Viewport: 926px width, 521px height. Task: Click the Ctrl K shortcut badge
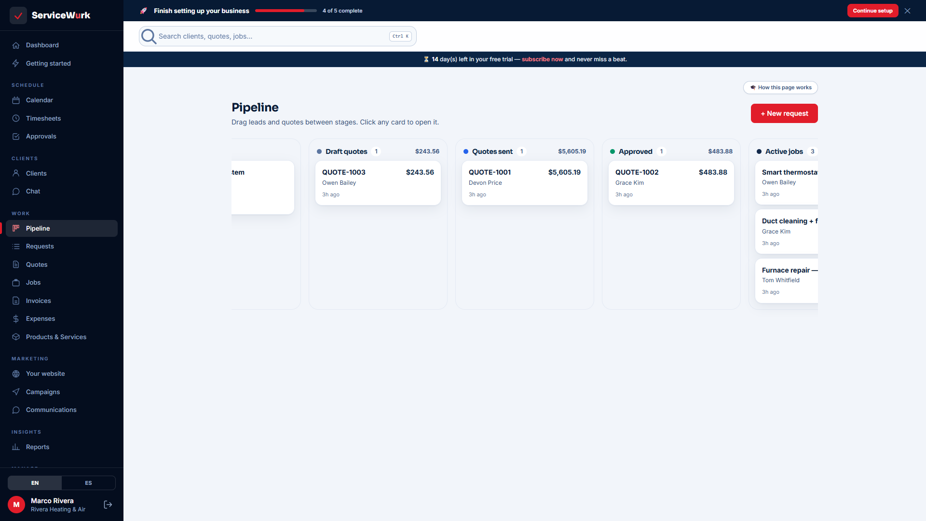coord(400,36)
